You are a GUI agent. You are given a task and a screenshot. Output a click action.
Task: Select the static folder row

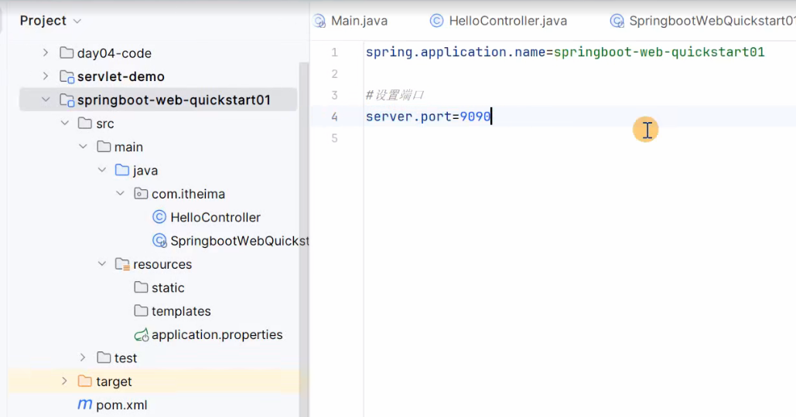168,288
